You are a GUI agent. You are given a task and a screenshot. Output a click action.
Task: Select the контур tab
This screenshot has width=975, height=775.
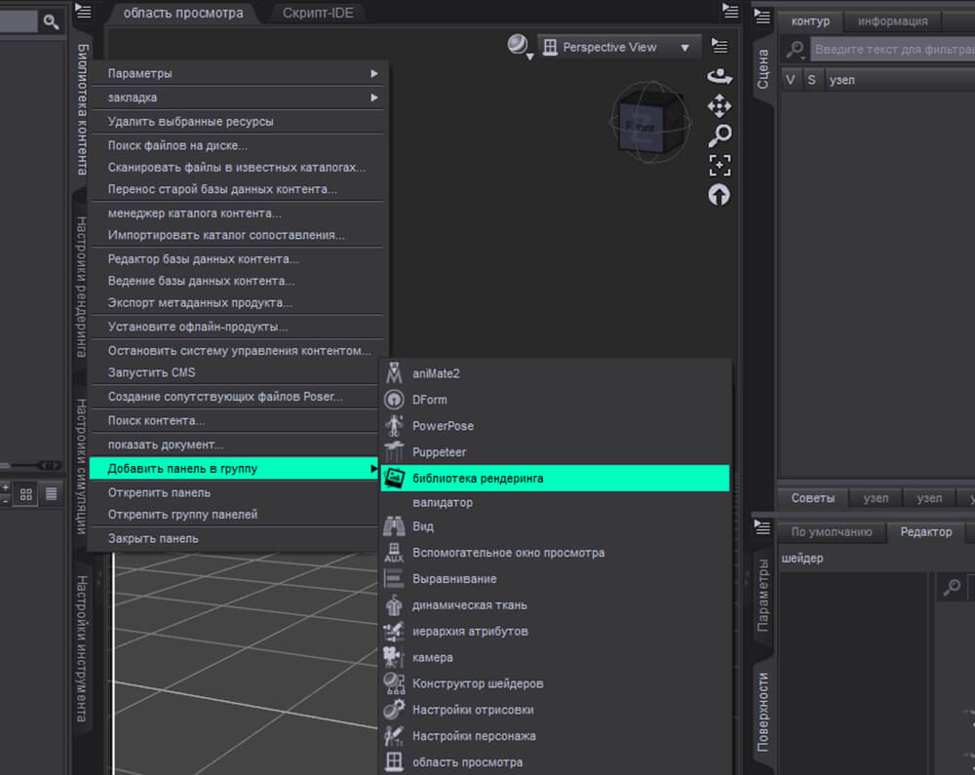point(810,21)
